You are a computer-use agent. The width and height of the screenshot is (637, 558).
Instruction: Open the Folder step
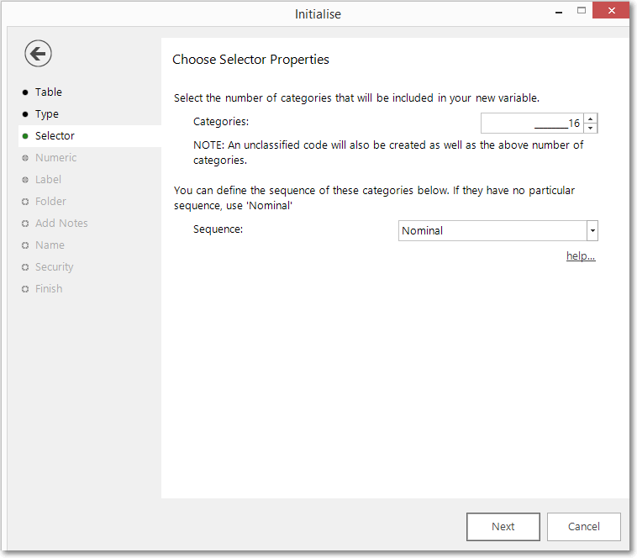tap(50, 202)
